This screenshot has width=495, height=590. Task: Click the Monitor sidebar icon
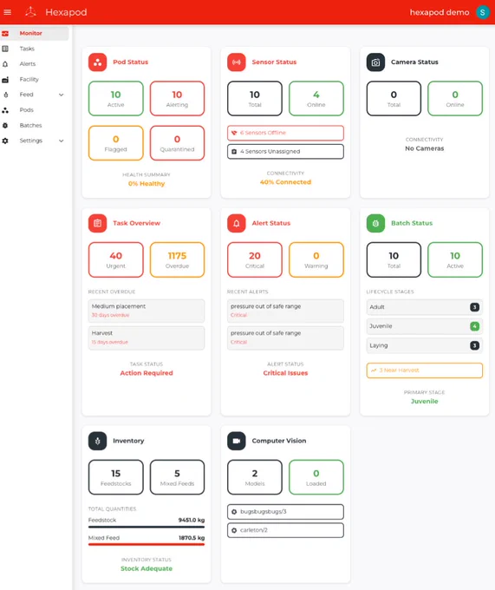pos(5,34)
